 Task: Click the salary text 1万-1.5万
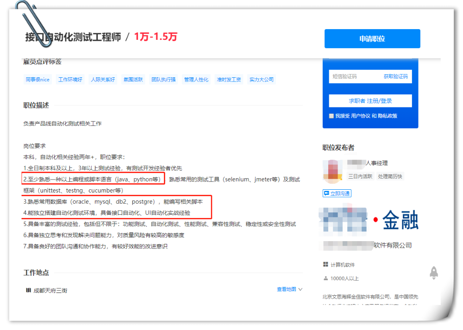(x=156, y=37)
